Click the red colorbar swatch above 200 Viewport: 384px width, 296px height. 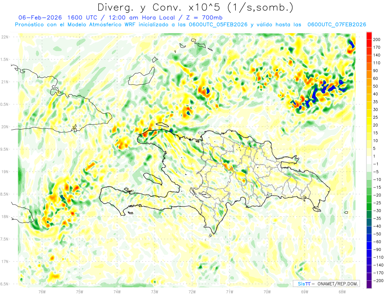coord(369,36)
